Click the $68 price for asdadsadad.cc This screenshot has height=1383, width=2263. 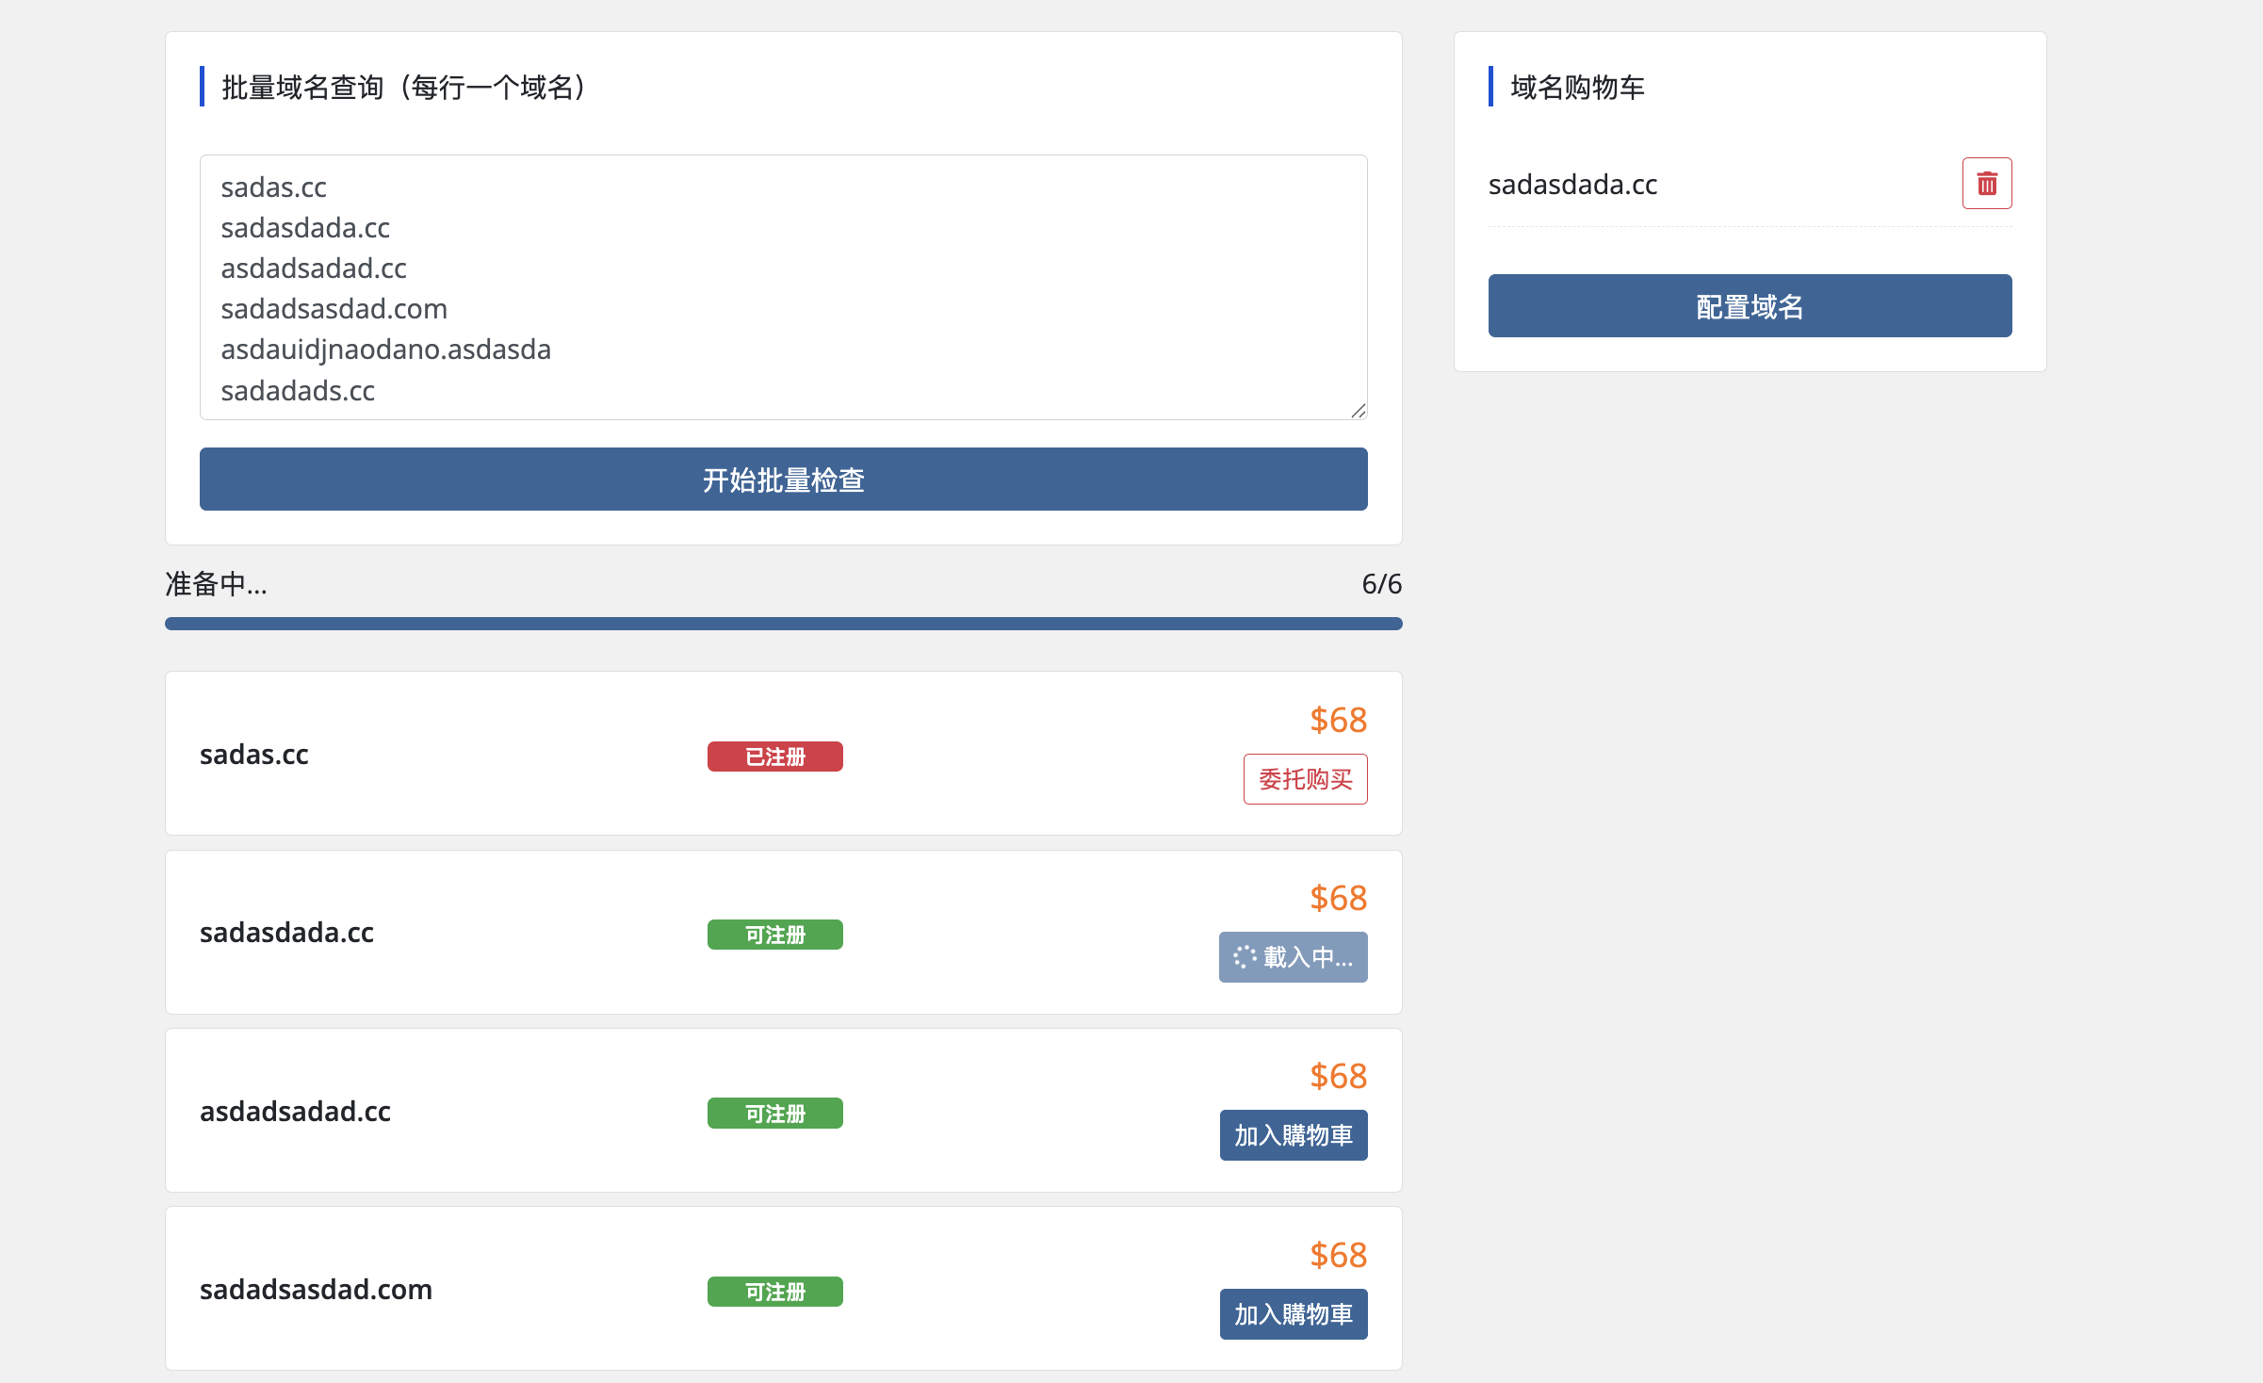click(x=1338, y=1076)
